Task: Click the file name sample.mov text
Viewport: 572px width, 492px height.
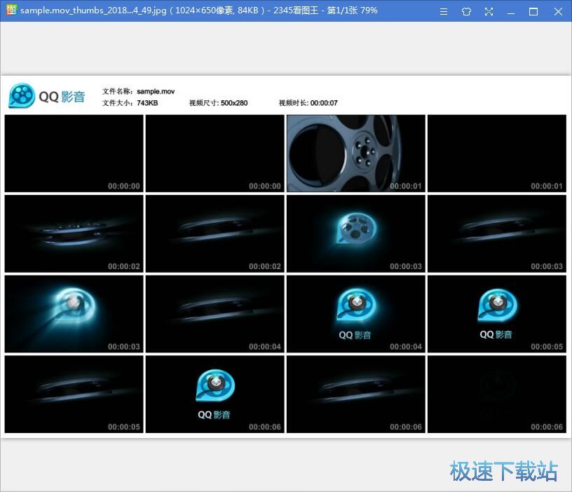Action: (x=156, y=91)
